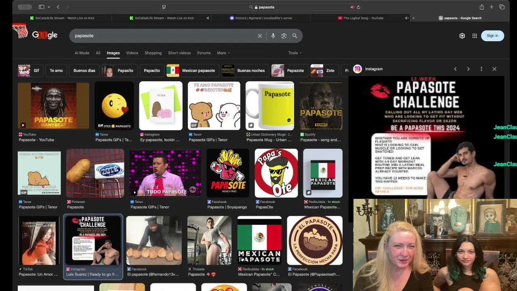Open 'Luis Suarez | Ready to go fr...' link
This screenshot has width=517, height=291.
92,274
